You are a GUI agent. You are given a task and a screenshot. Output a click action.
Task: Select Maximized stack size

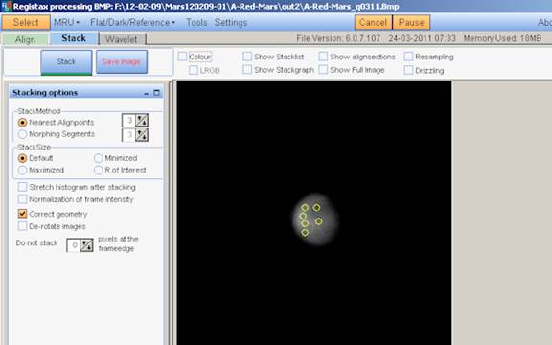pos(23,170)
